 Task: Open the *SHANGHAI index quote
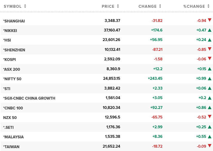(14, 21)
